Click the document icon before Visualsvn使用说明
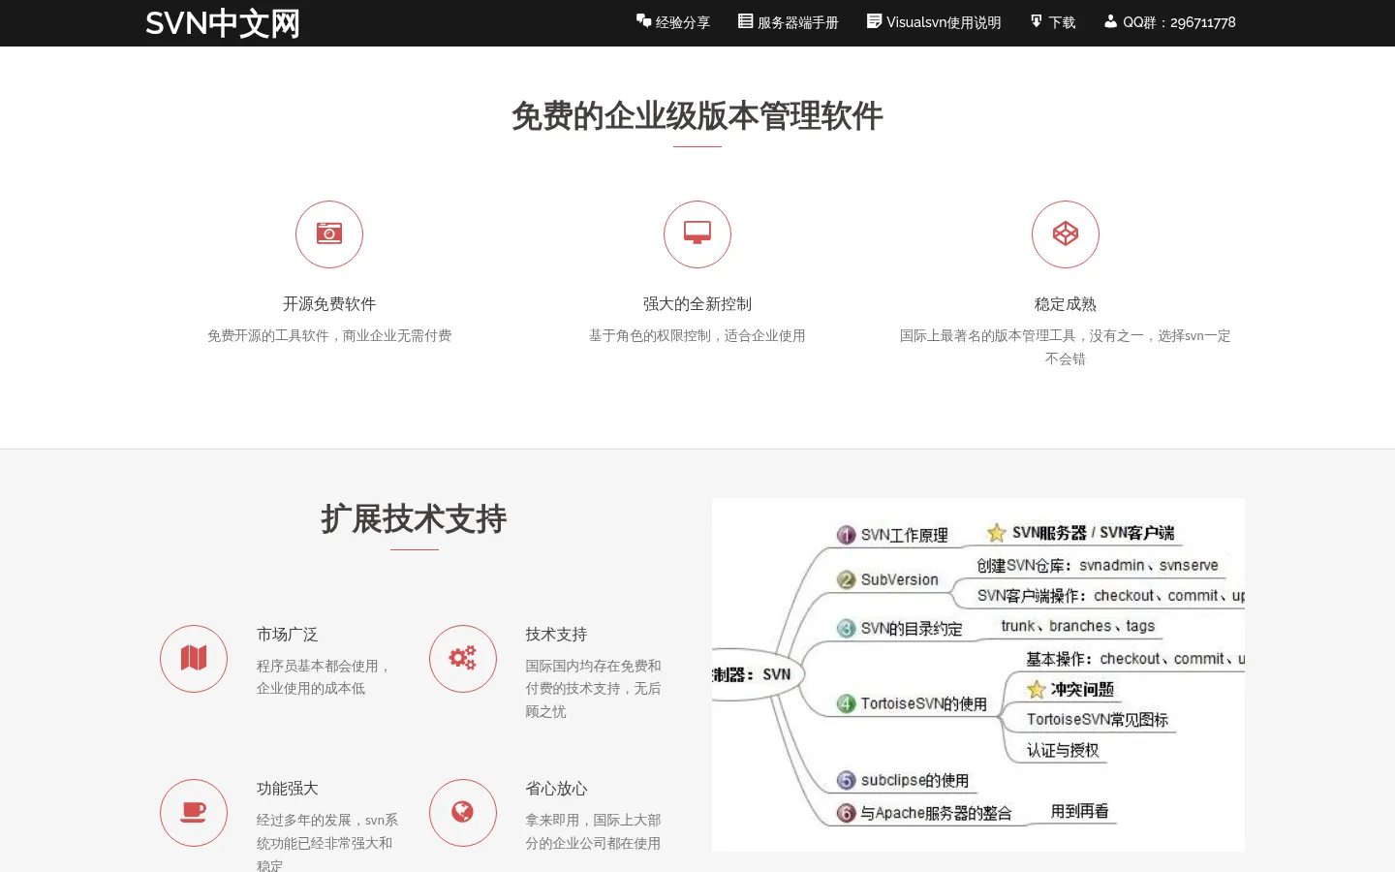Viewport: 1395px width, 872px height. tap(874, 21)
